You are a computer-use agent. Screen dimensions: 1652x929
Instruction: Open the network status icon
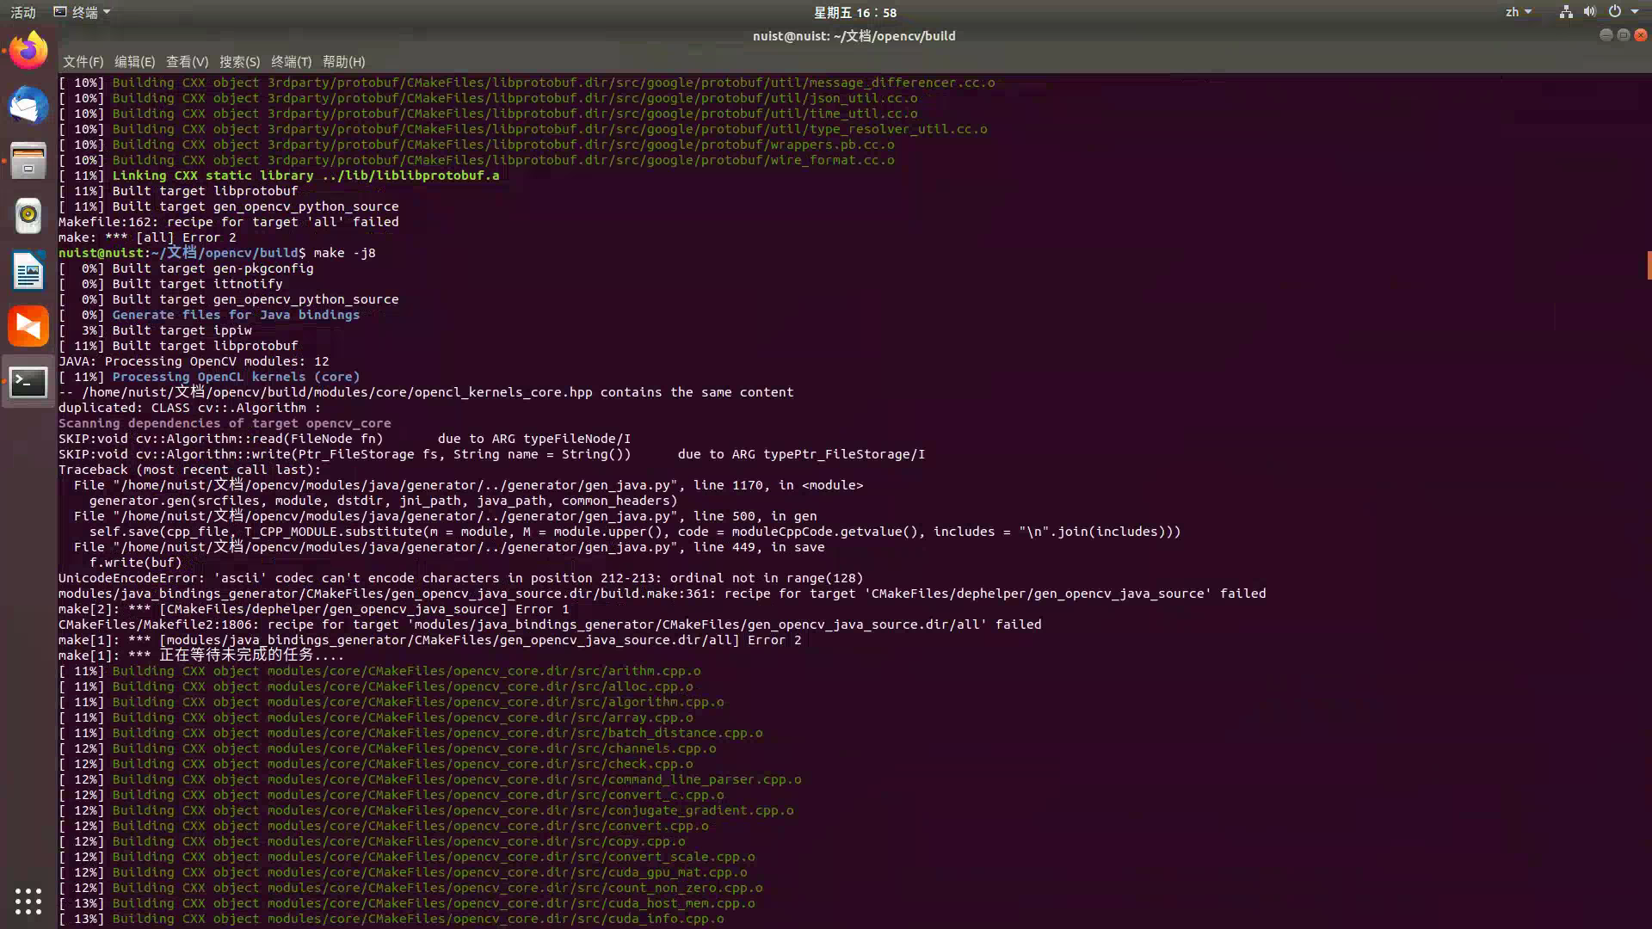[x=1566, y=12]
